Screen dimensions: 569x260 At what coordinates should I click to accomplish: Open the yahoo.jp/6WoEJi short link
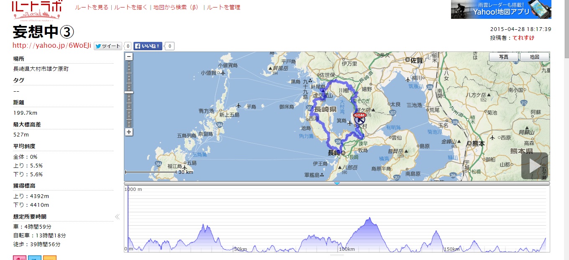pyautogui.click(x=52, y=46)
